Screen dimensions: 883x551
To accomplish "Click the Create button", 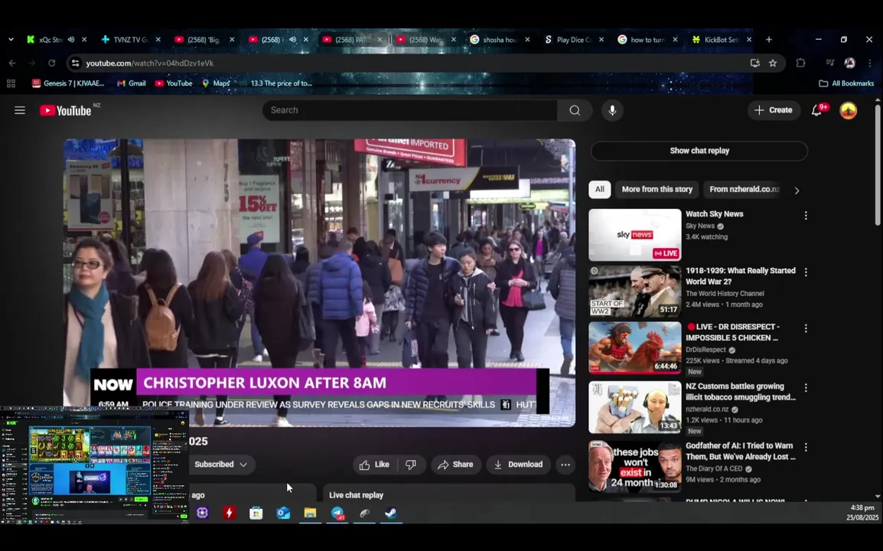I will (x=773, y=110).
